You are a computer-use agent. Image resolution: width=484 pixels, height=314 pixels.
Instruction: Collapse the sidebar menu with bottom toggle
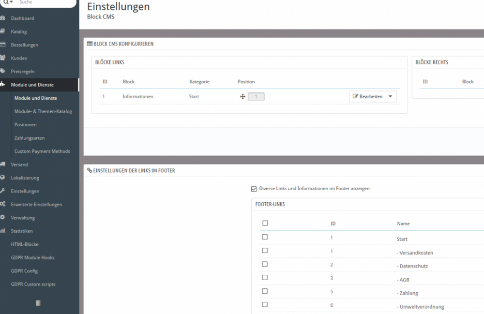tap(38, 303)
